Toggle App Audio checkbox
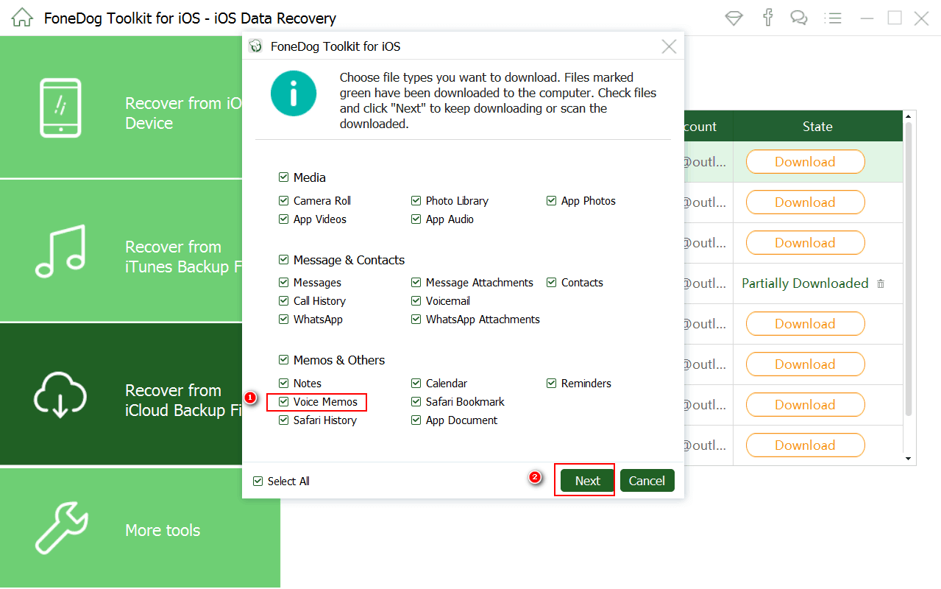This screenshot has height=589, width=941. pyautogui.click(x=416, y=219)
